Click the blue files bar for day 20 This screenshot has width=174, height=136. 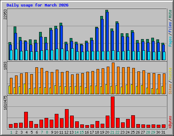click(x=107, y=32)
